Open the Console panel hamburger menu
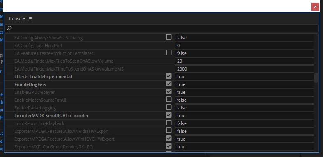Image resolution: width=323 pixels, height=157 pixels. tap(31, 19)
